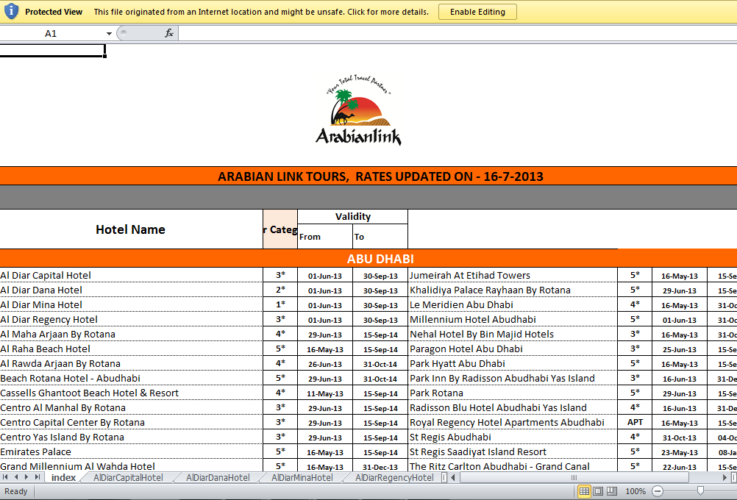Screen dimensions: 737x500
Task: Click the Al Diar Mina Hotel cell
Action: tap(131, 304)
